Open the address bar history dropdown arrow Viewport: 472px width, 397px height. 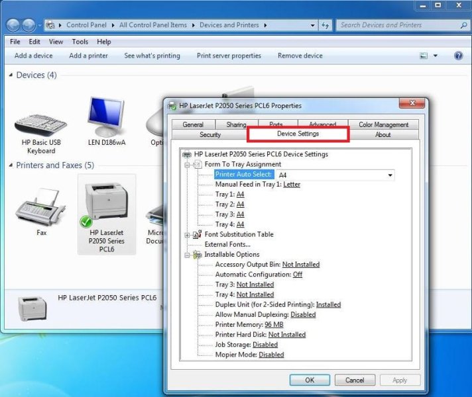click(313, 25)
